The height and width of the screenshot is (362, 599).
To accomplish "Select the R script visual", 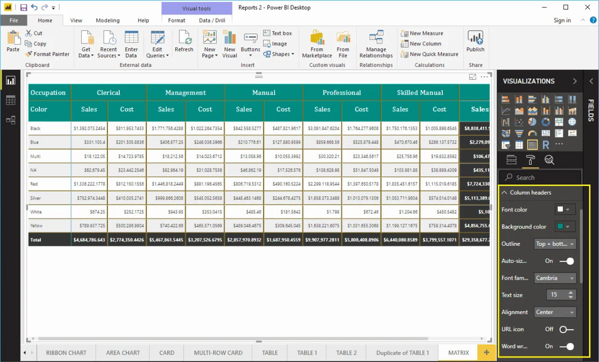I will [546, 145].
